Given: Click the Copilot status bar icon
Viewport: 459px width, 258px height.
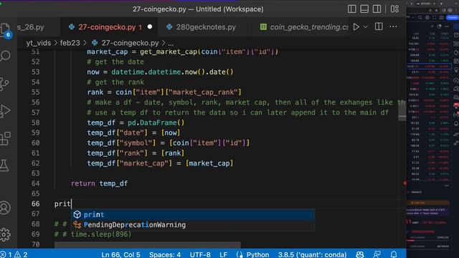Looking at the screenshot, I should tap(360, 254).
